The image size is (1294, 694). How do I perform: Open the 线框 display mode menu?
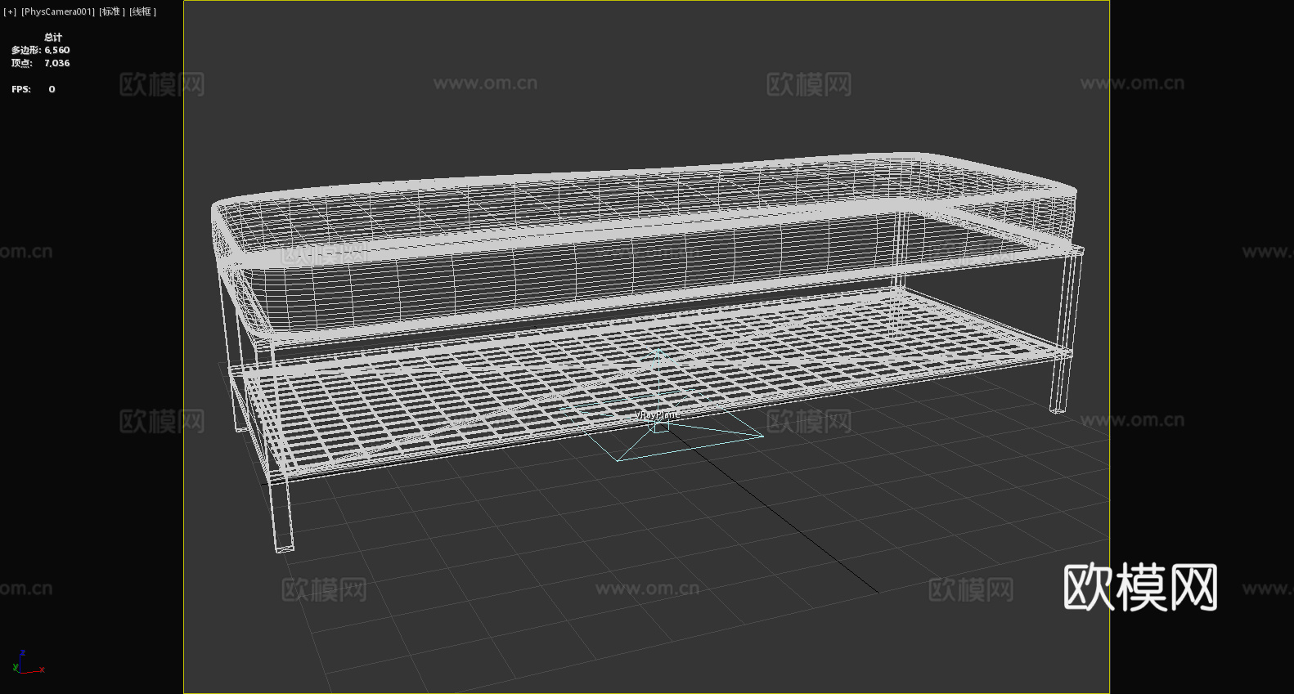(142, 11)
